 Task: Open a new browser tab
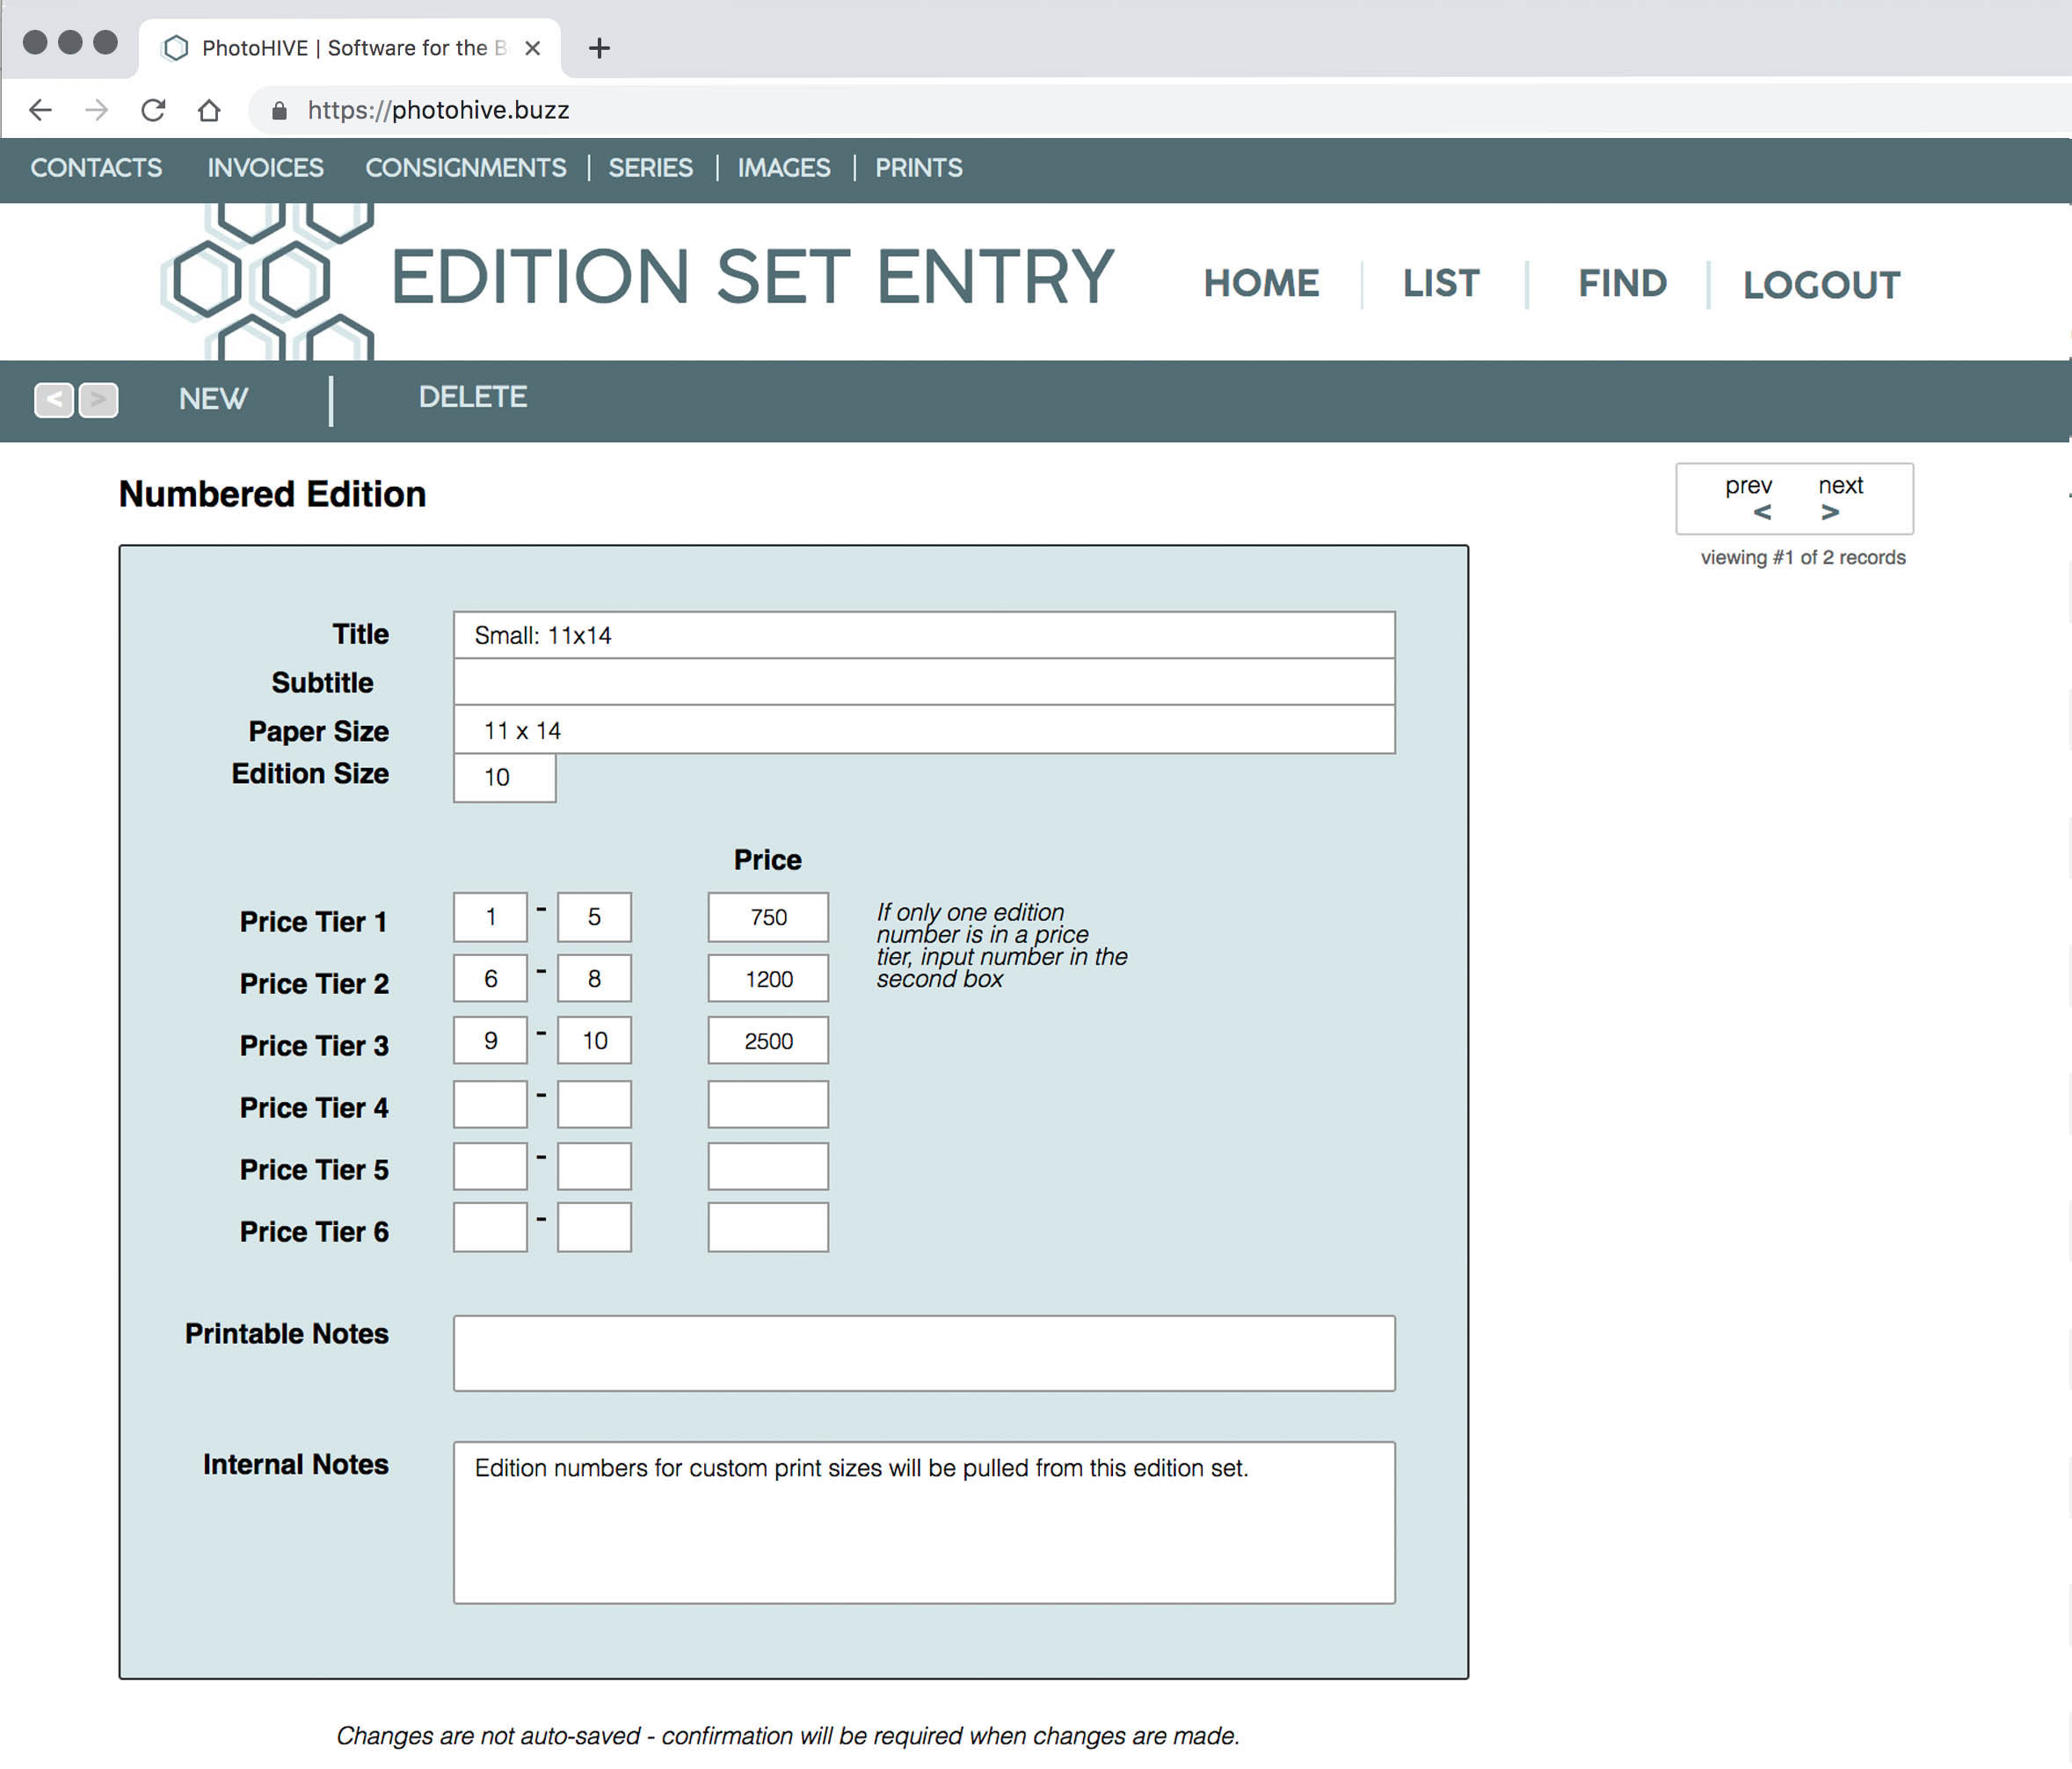pyautogui.click(x=599, y=48)
